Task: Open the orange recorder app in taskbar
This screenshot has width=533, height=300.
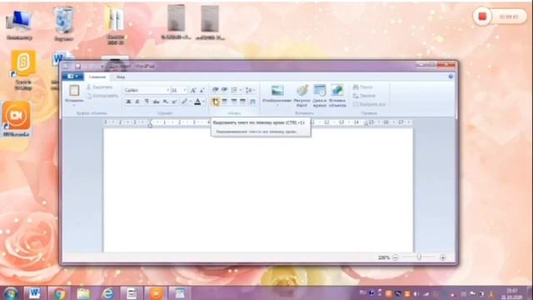Action: 156,293
